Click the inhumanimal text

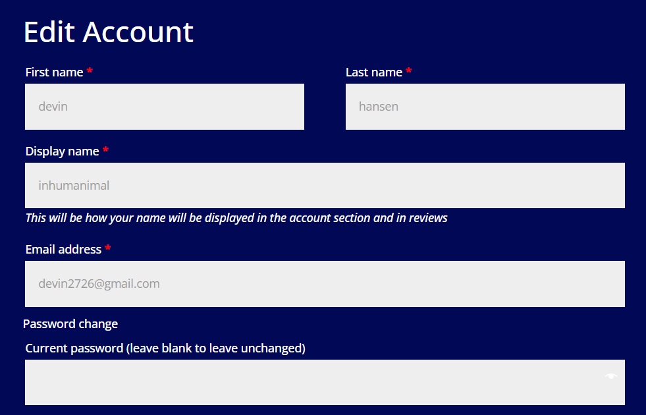pyautogui.click(x=74, y=186)
